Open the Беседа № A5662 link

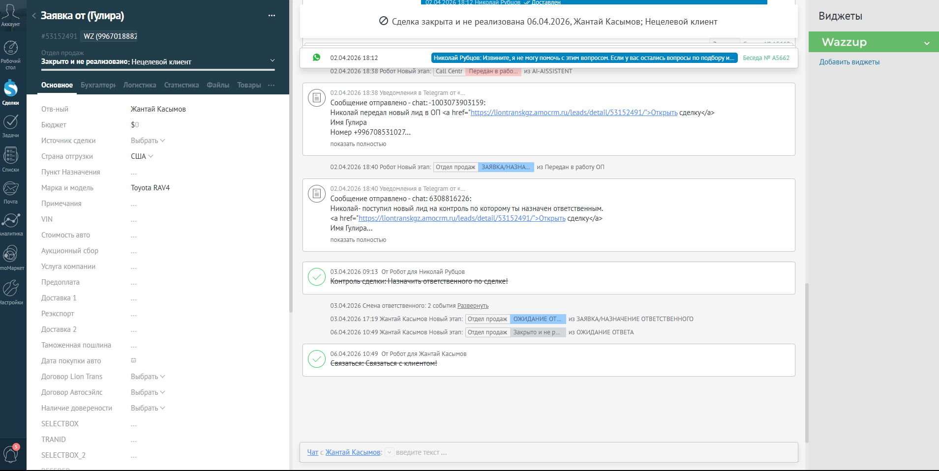pos(766,58)
